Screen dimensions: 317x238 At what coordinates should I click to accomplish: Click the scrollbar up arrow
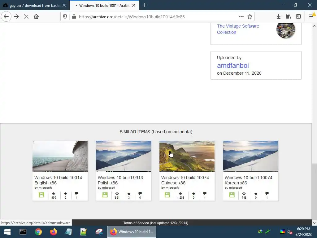click(314, 26)
